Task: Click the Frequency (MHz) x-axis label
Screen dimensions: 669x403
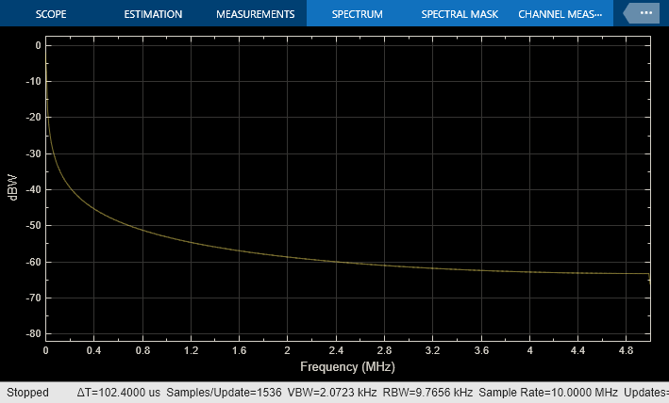Action: tap(347, 366)
